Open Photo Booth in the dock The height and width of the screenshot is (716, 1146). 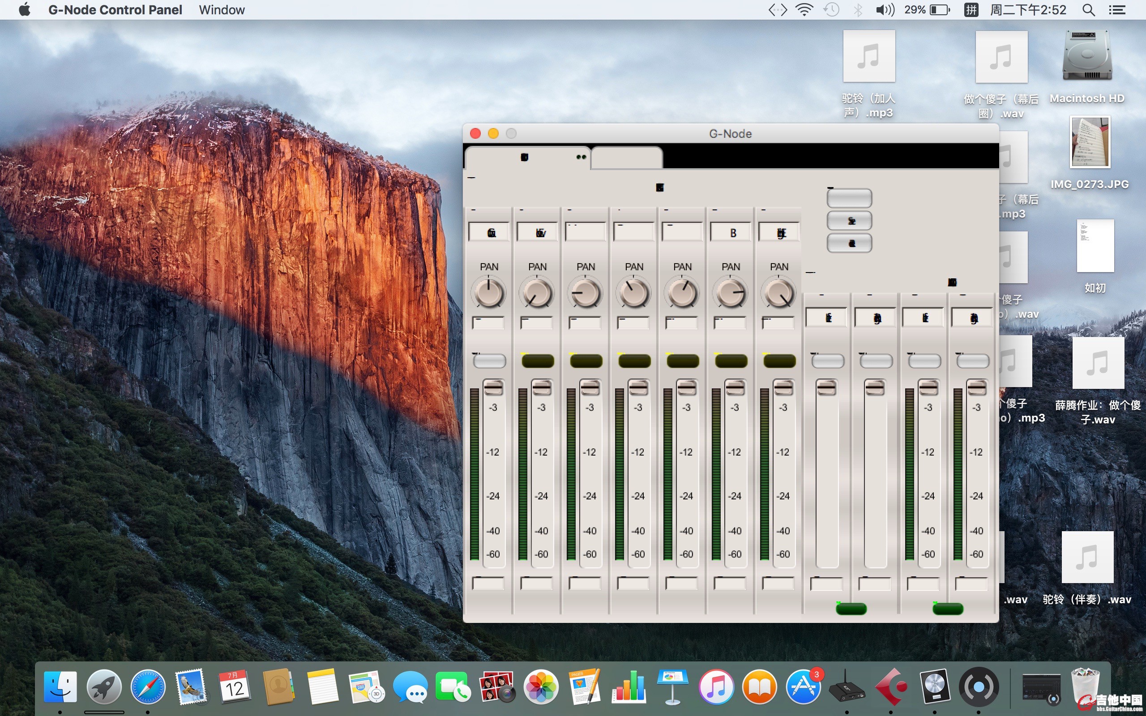point(497,686)
